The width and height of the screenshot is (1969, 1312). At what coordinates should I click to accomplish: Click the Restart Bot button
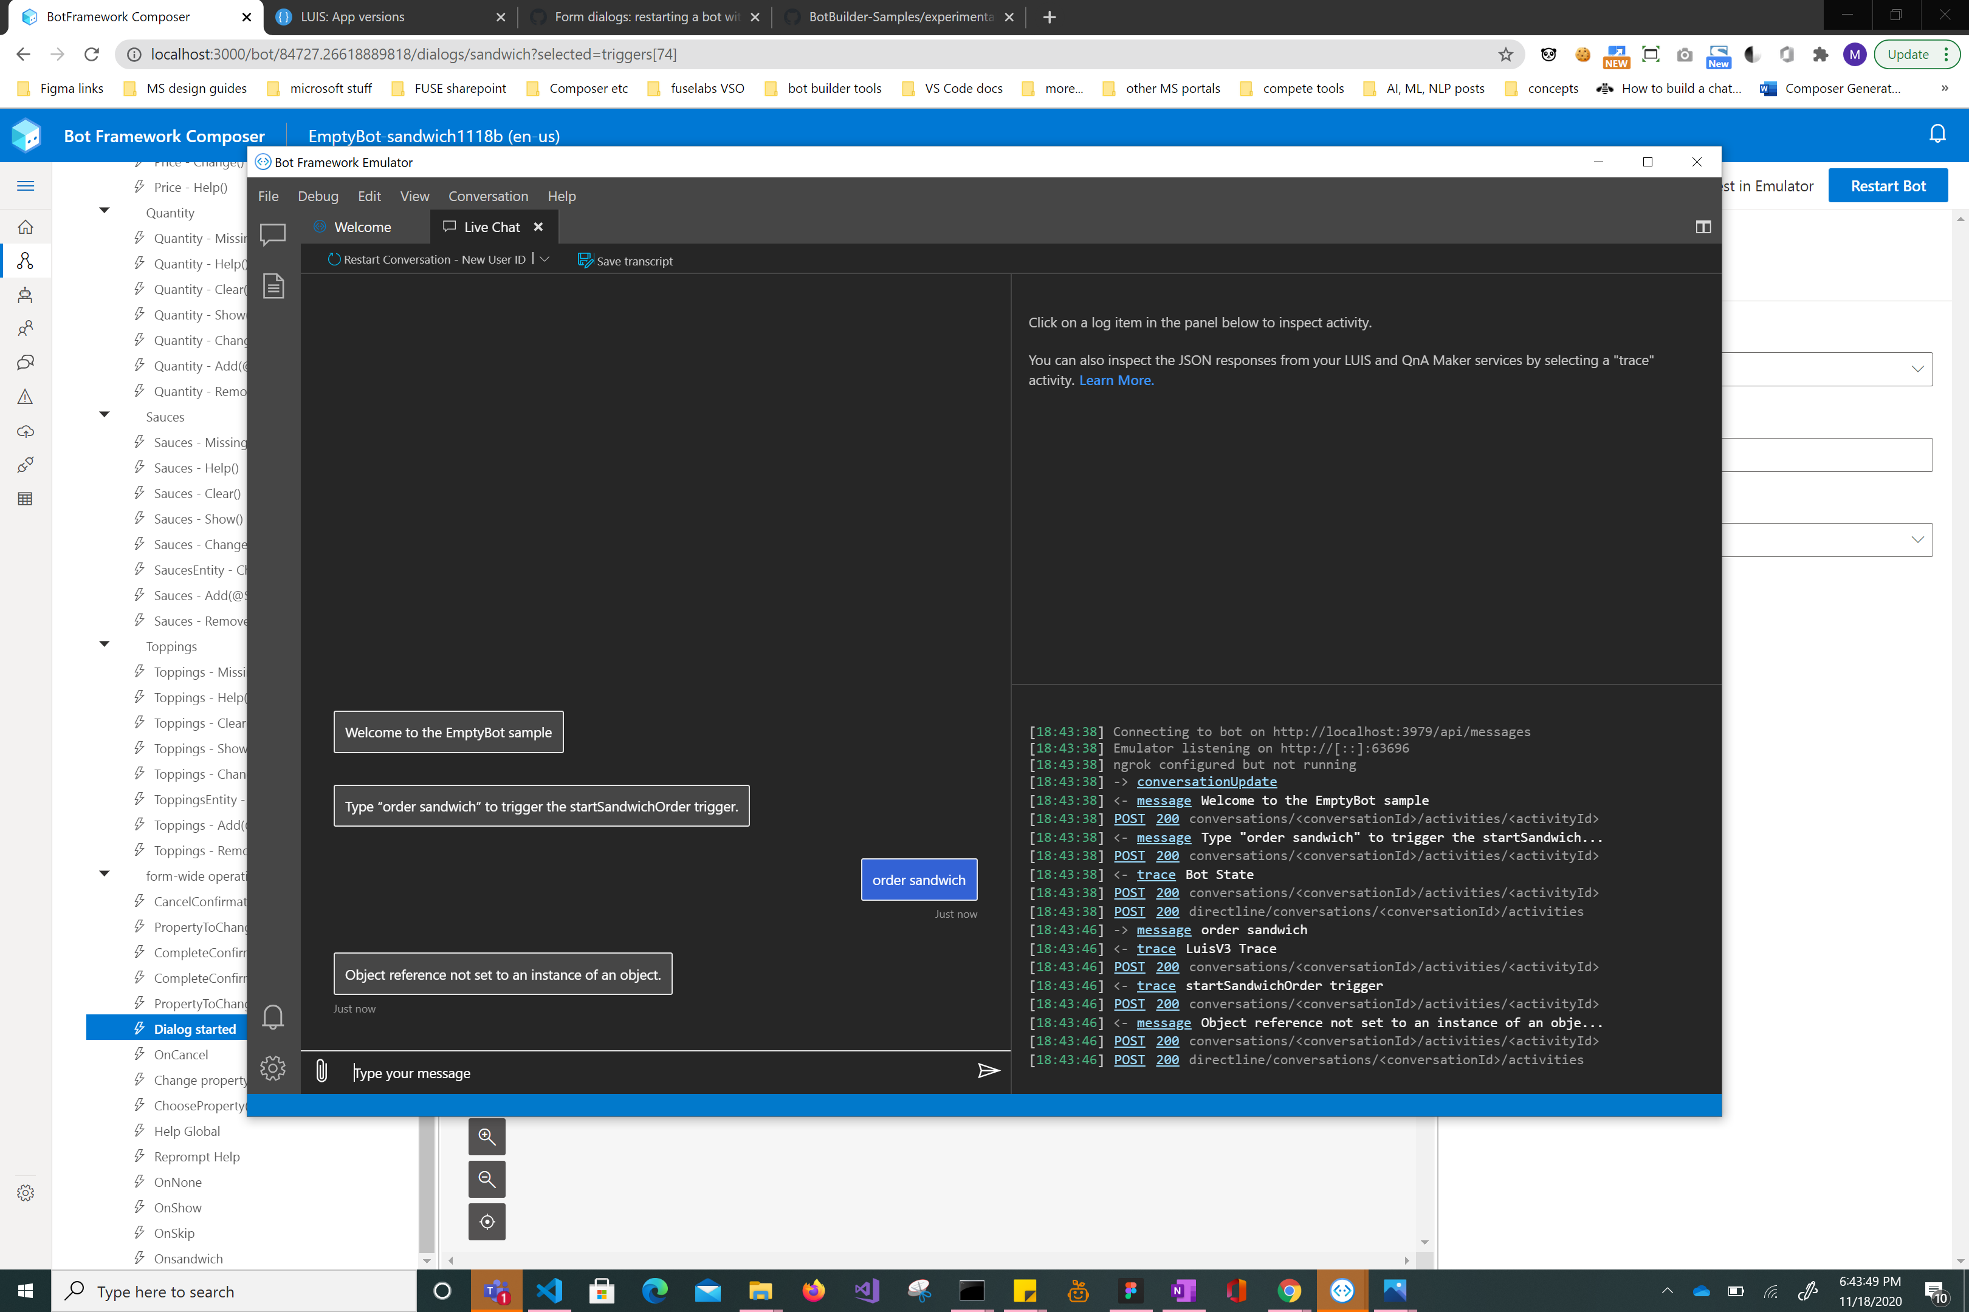[x=1888, y=185]
